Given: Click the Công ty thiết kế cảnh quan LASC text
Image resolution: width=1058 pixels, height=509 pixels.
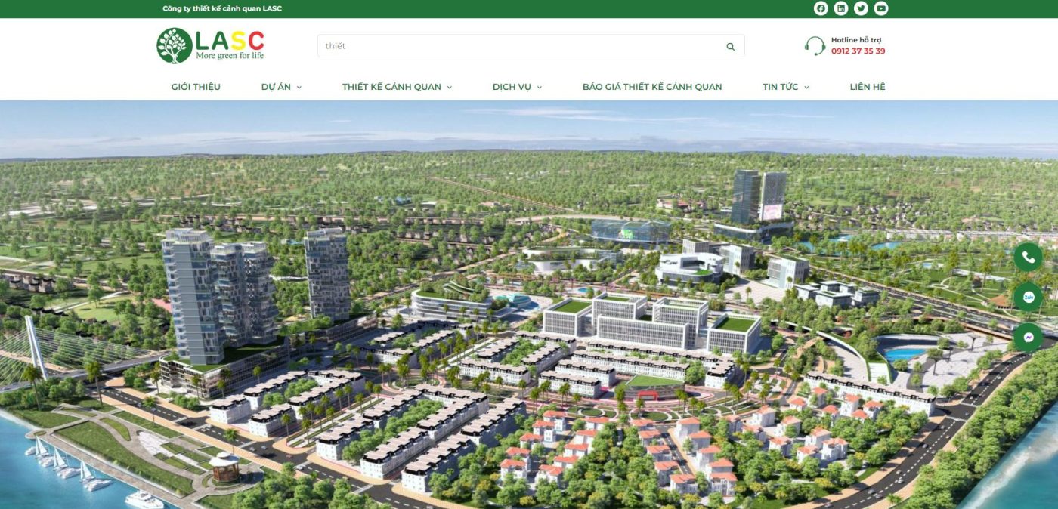Looking at the screenshot, I should 221,8.
